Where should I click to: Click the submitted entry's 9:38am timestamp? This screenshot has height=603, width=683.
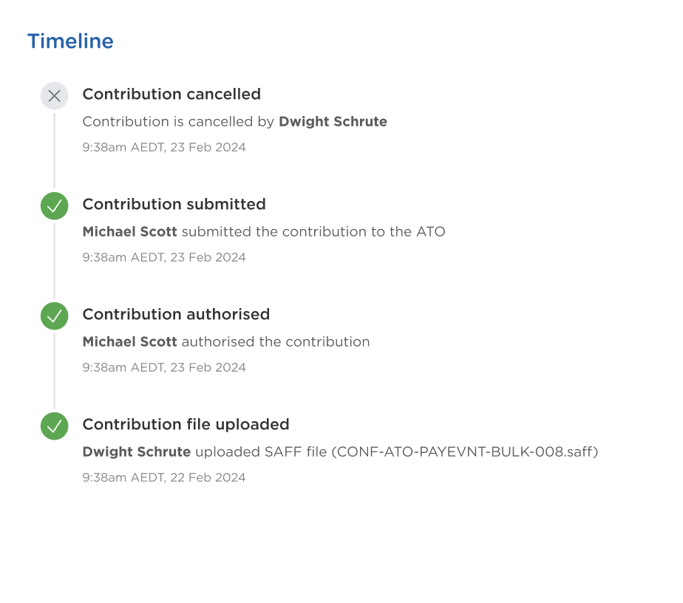pos(164,257)
